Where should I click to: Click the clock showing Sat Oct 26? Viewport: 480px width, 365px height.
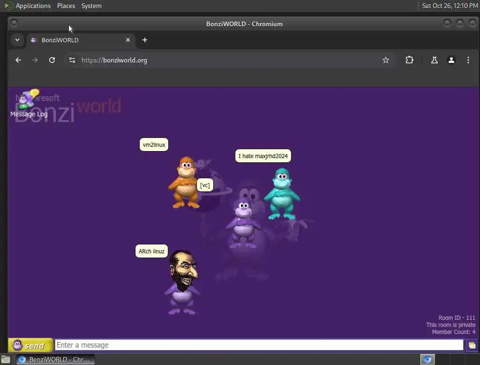tap(450, 6)
